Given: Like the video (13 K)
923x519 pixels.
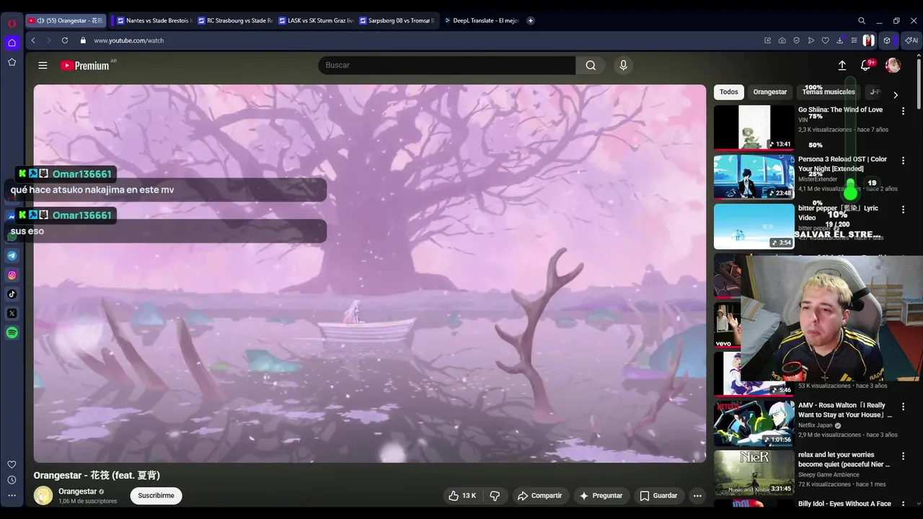Looking at the screenshot, I should pos(462,496).
